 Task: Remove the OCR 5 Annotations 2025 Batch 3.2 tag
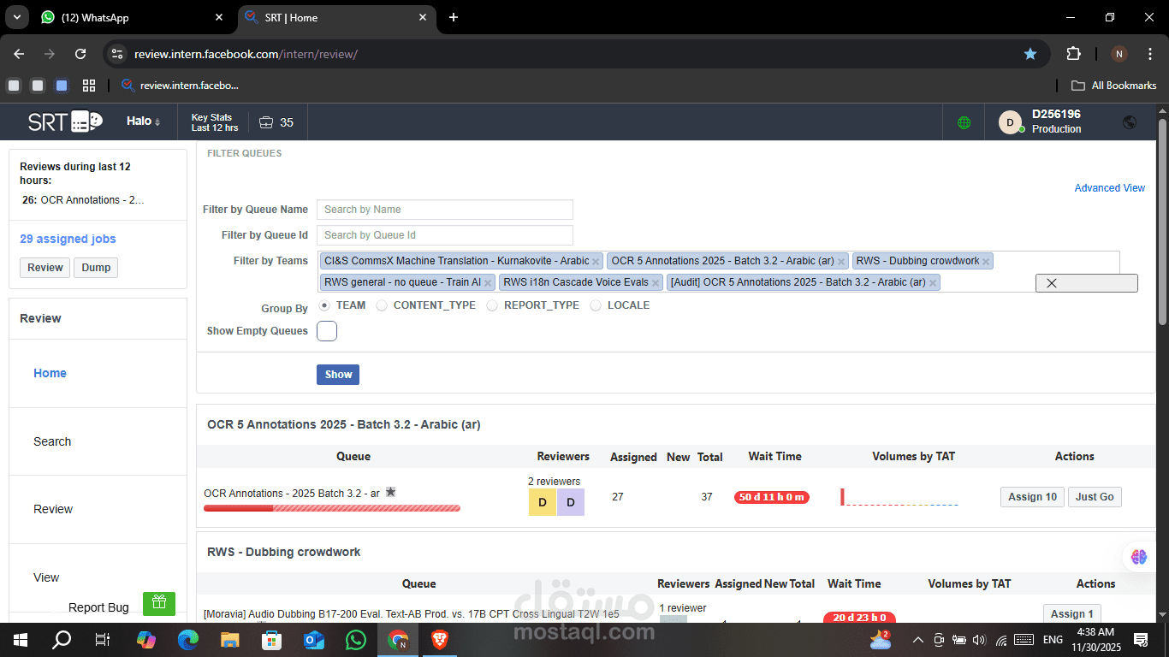pos(841,261)
